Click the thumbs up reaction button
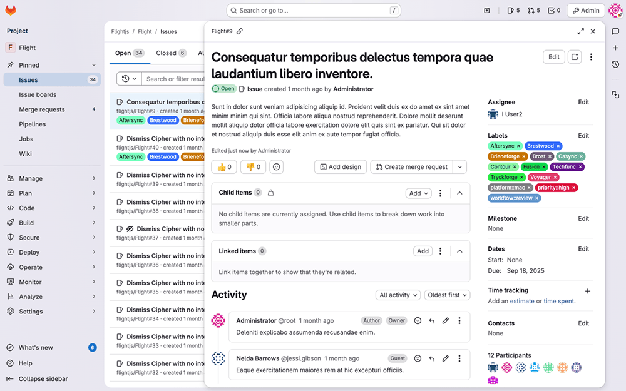Viewport: 626px width, 391px height. (223, 167)
